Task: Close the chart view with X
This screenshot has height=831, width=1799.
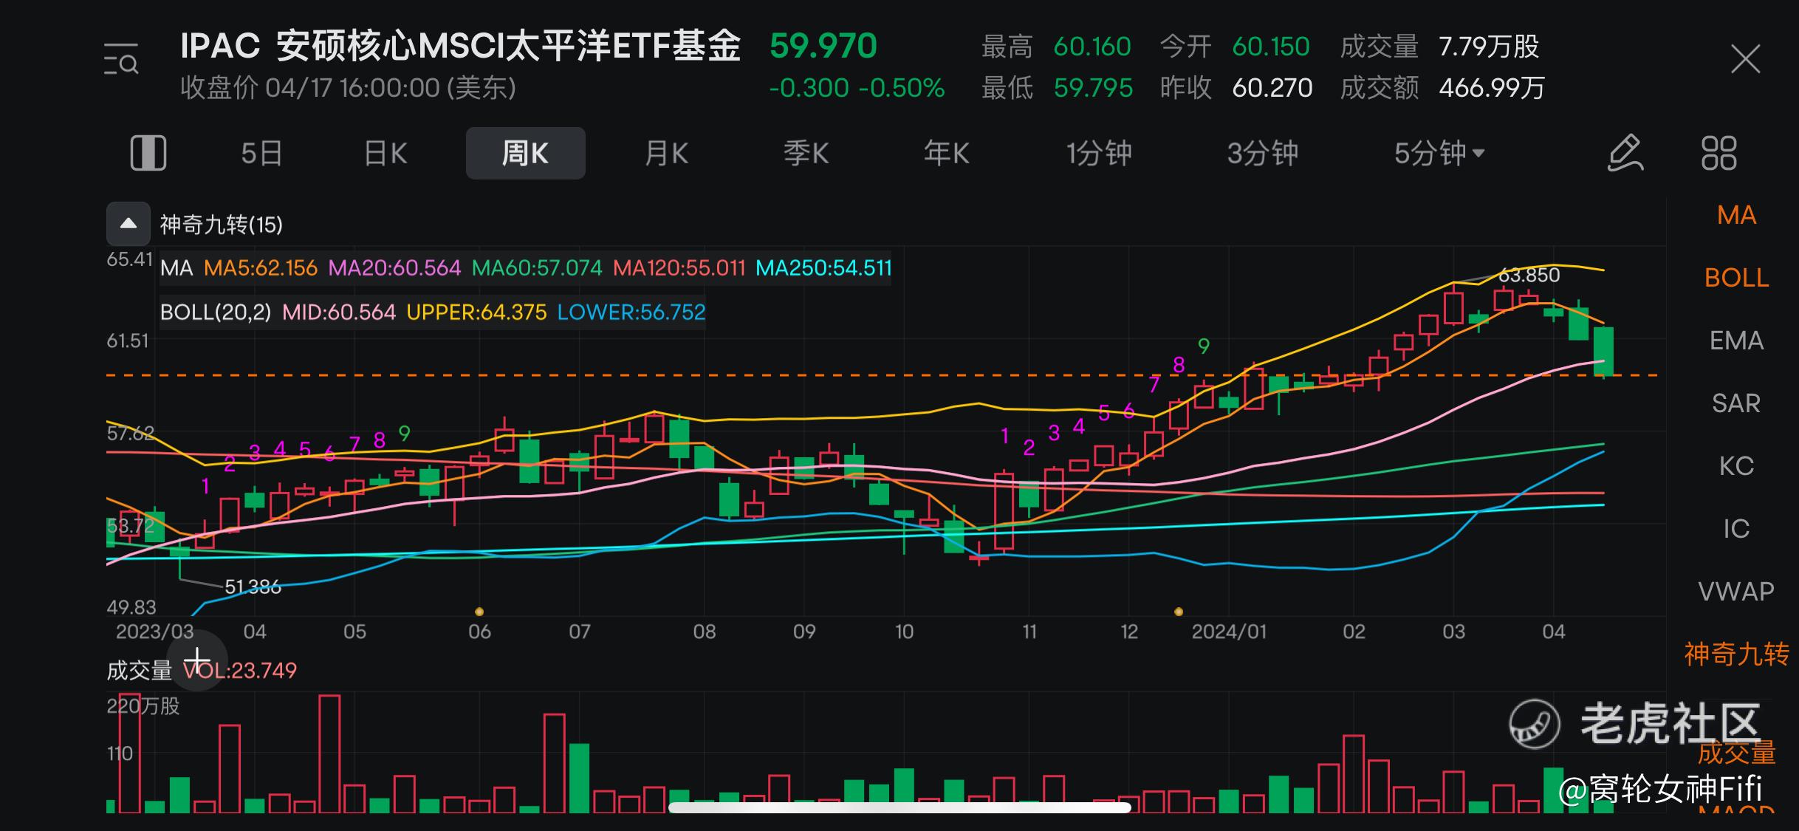Action: 1745,59
